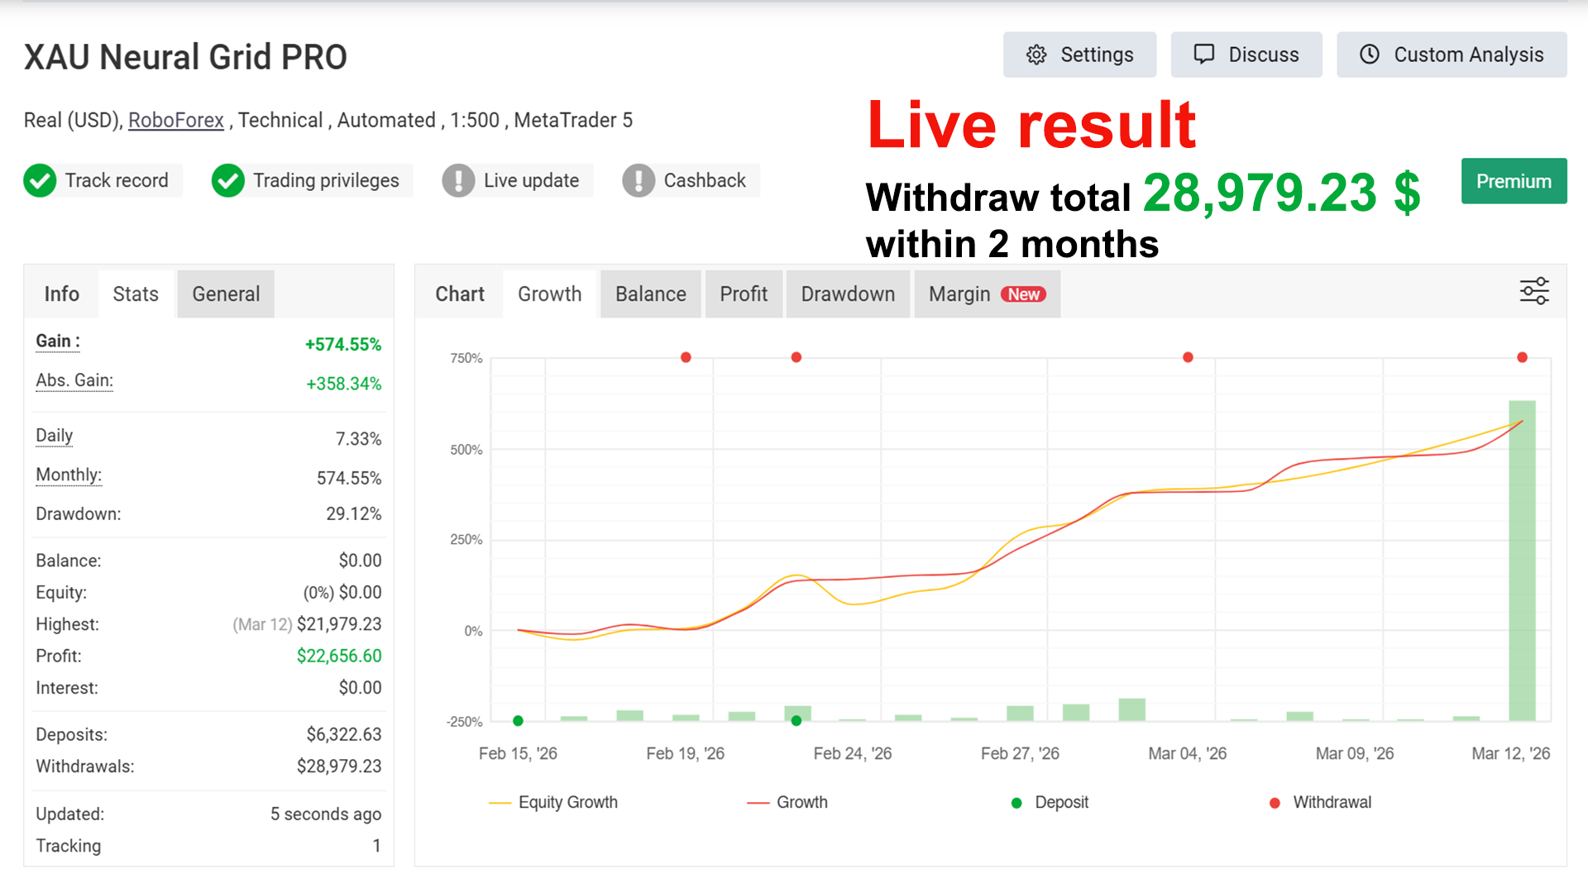Screen dimensions: 1588x893
Task: Click the Trading privileges green checkmark
Action: coord(227,180)
